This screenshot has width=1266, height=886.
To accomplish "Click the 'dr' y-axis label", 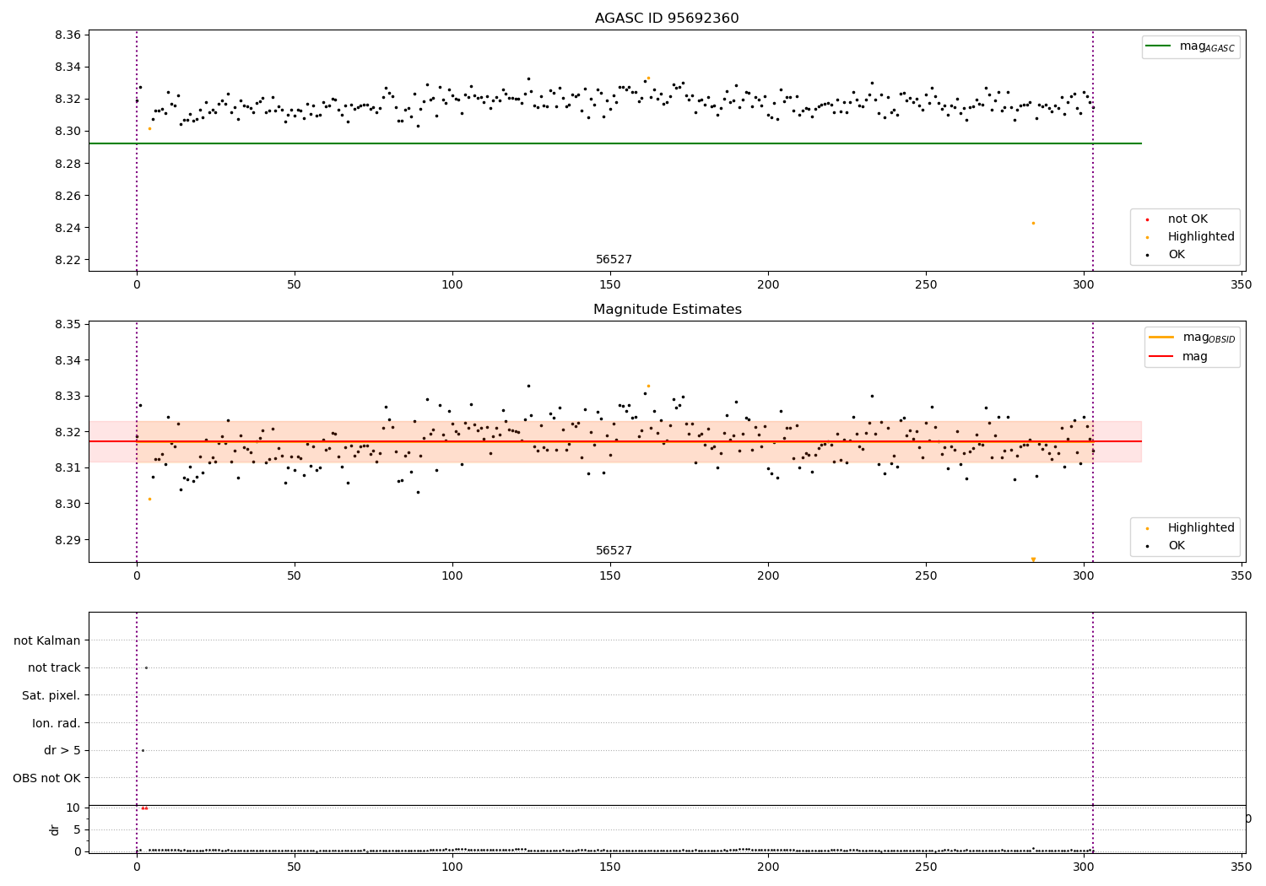I will 55,829.
